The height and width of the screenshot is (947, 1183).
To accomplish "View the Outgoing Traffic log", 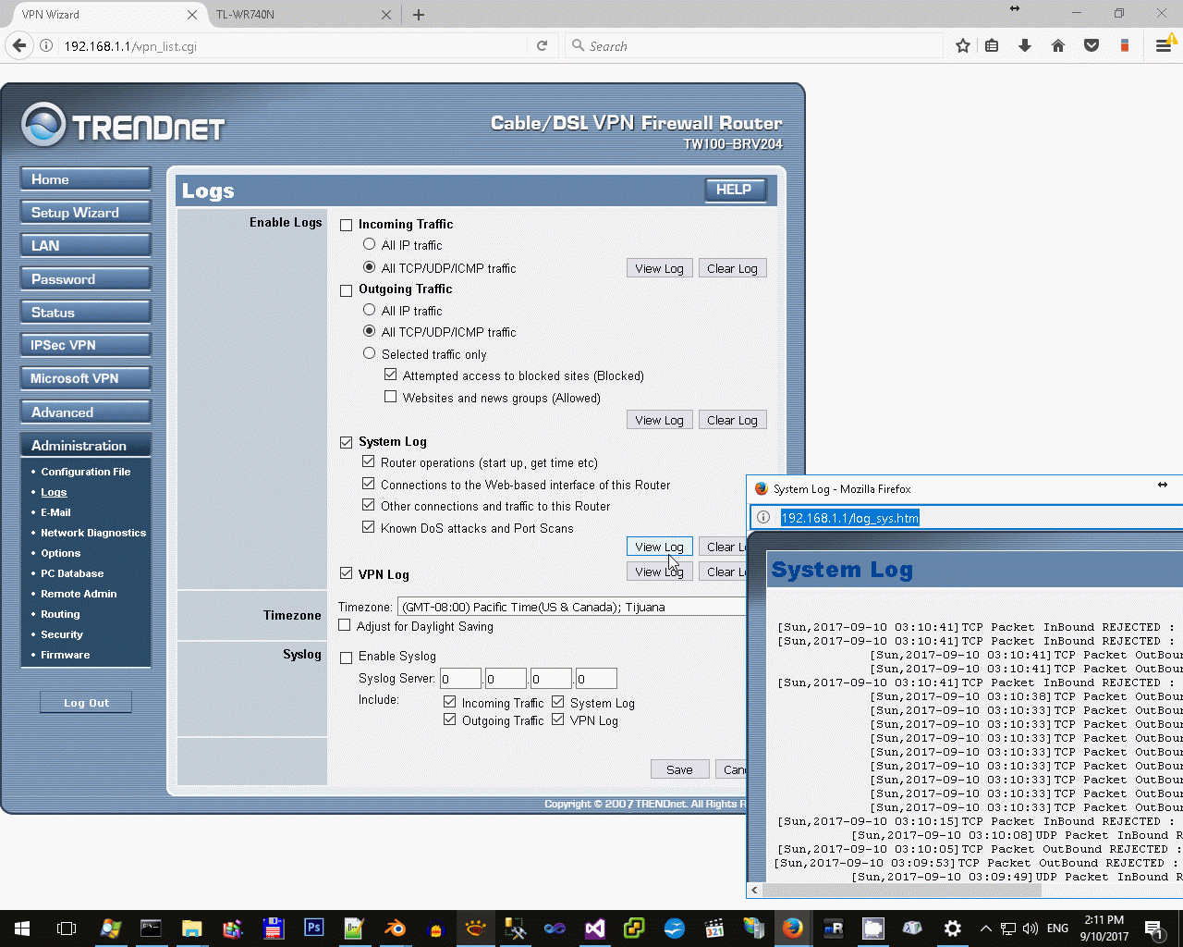I will (659, 420).
